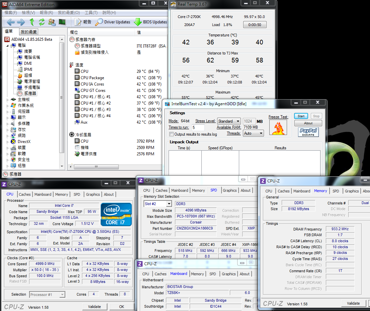
Task: Click CPU GT Cores sensor row icon
Action: point(77,90)
